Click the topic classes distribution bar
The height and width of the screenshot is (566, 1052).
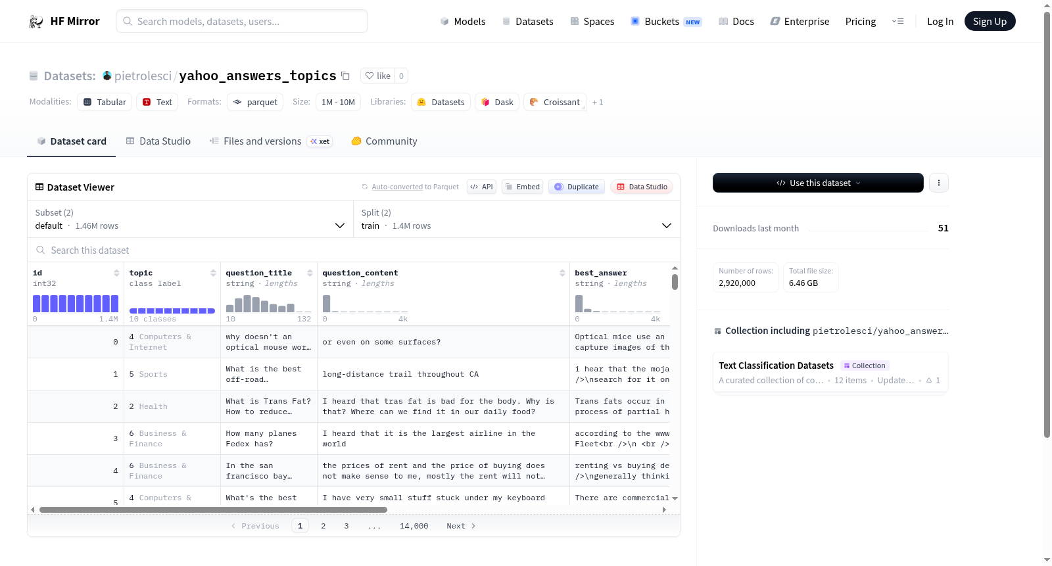pyautogui.click(x=172, y=311)
